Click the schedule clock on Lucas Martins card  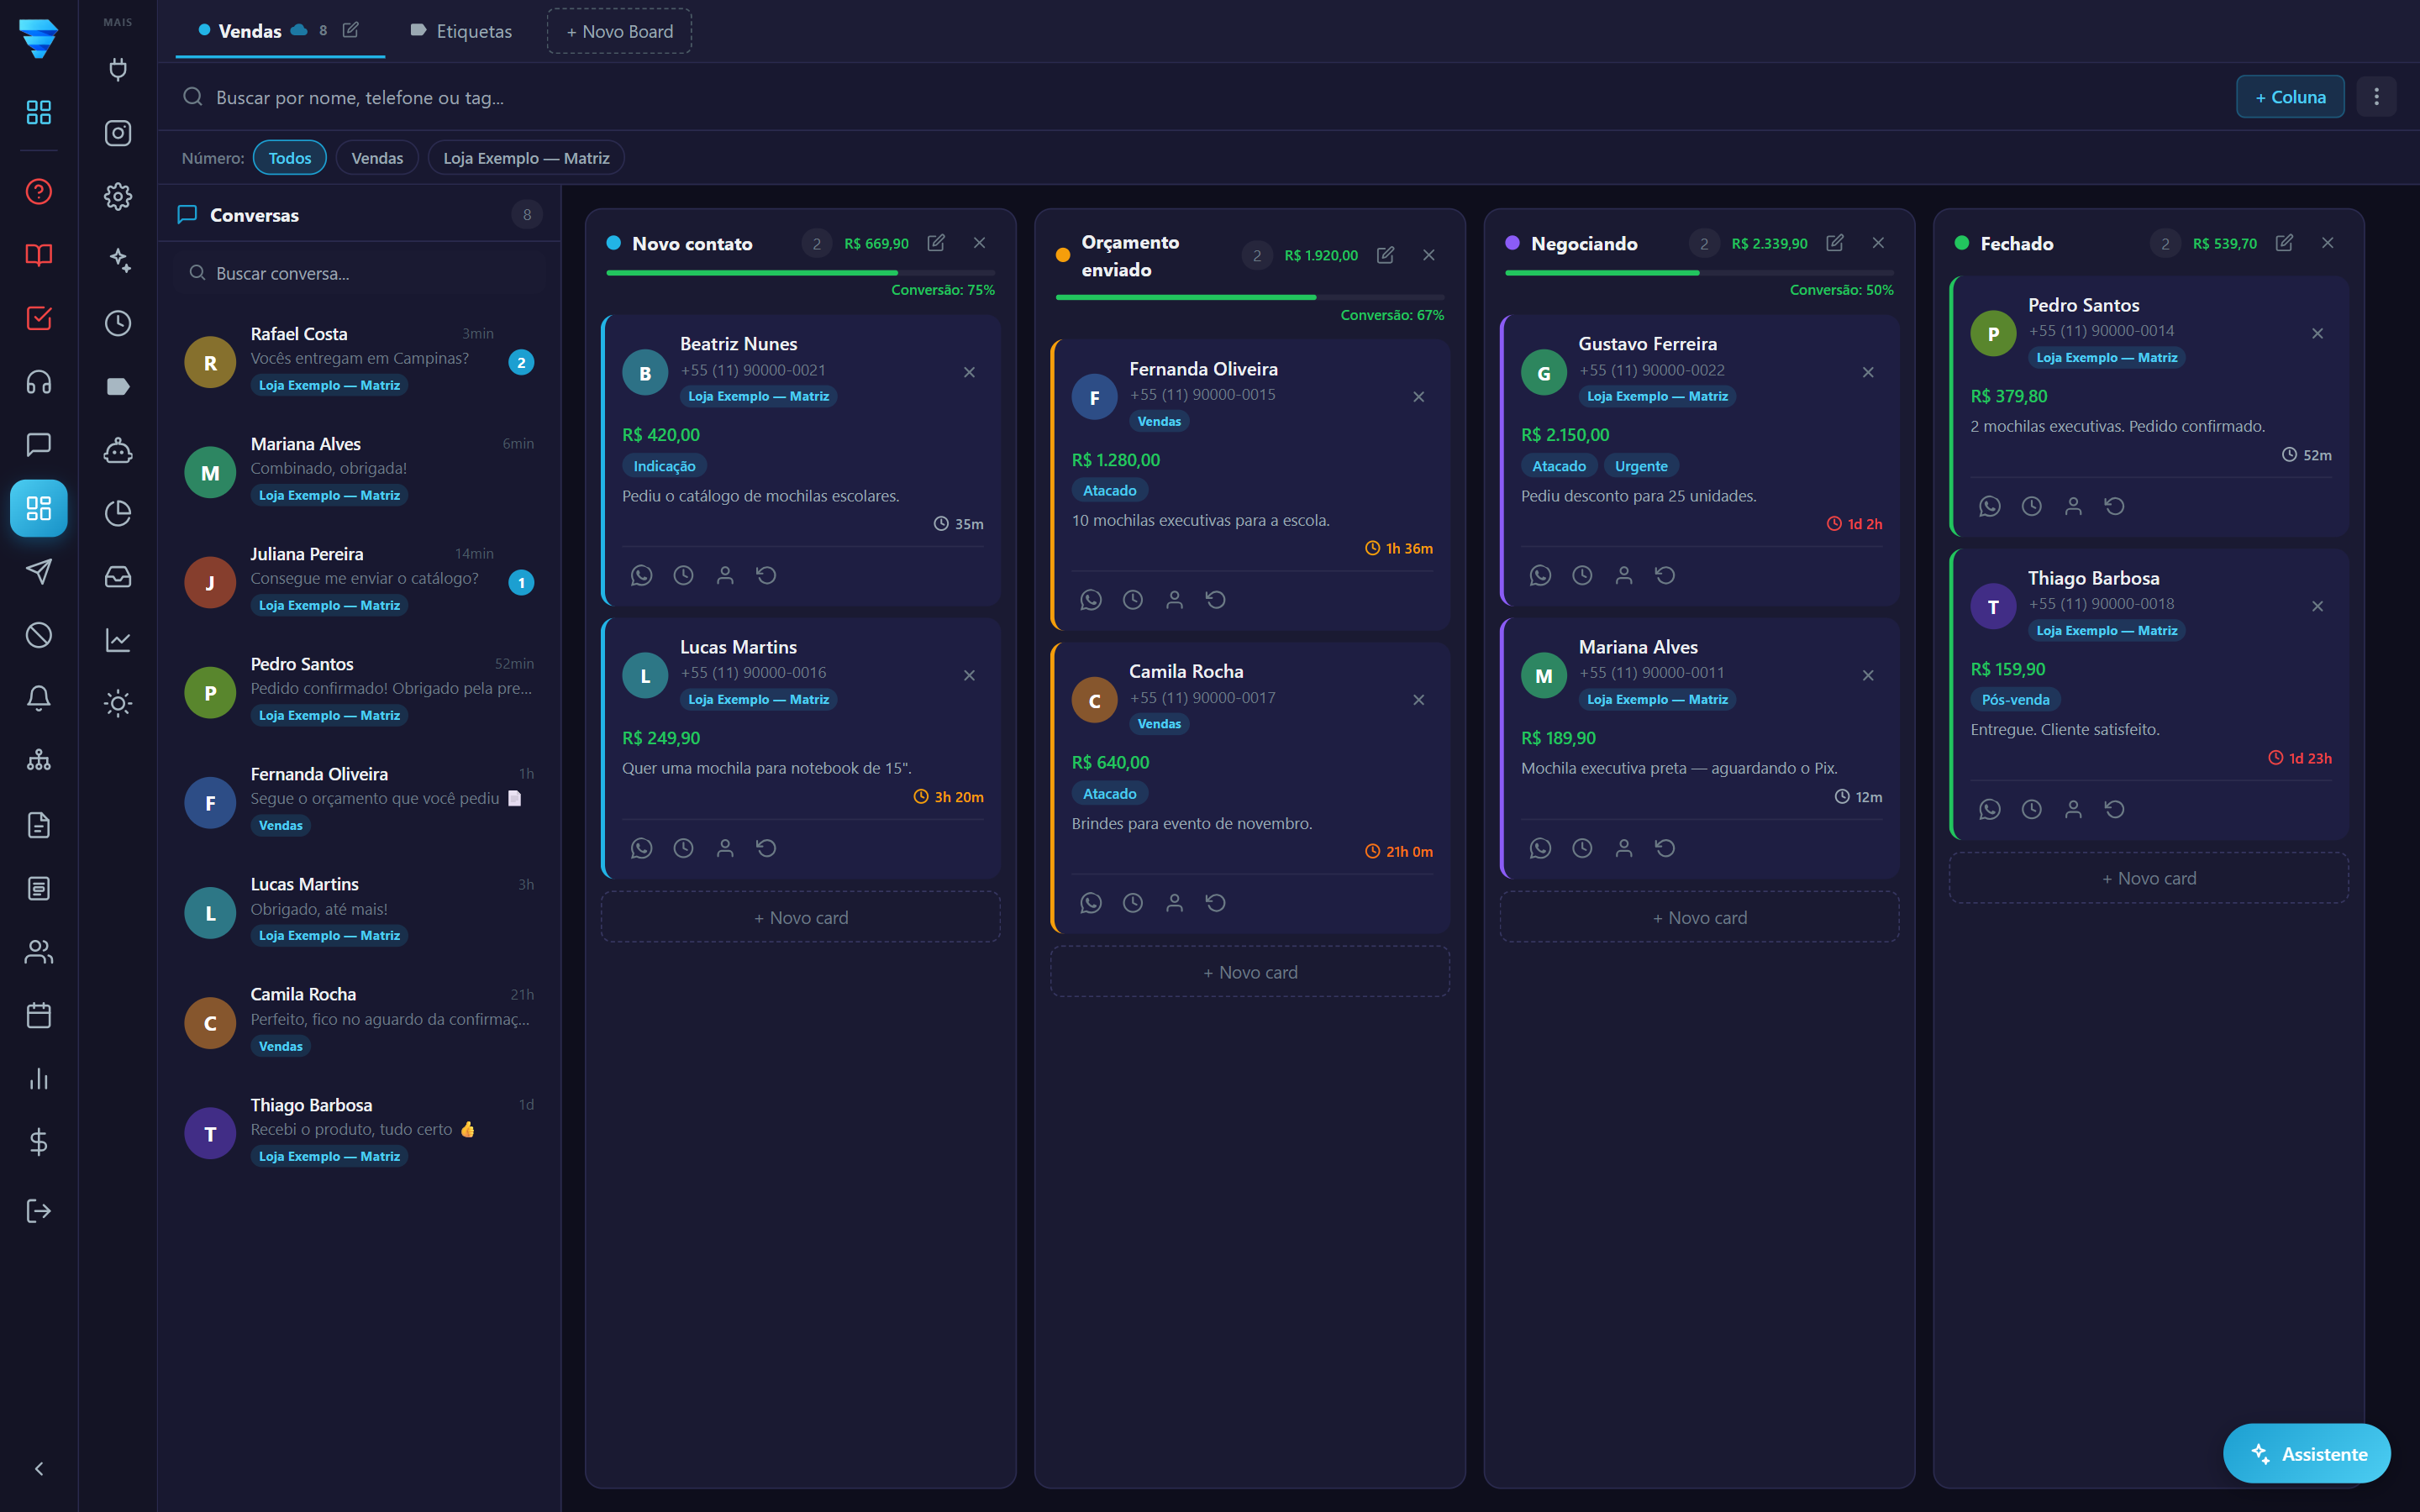683,848
